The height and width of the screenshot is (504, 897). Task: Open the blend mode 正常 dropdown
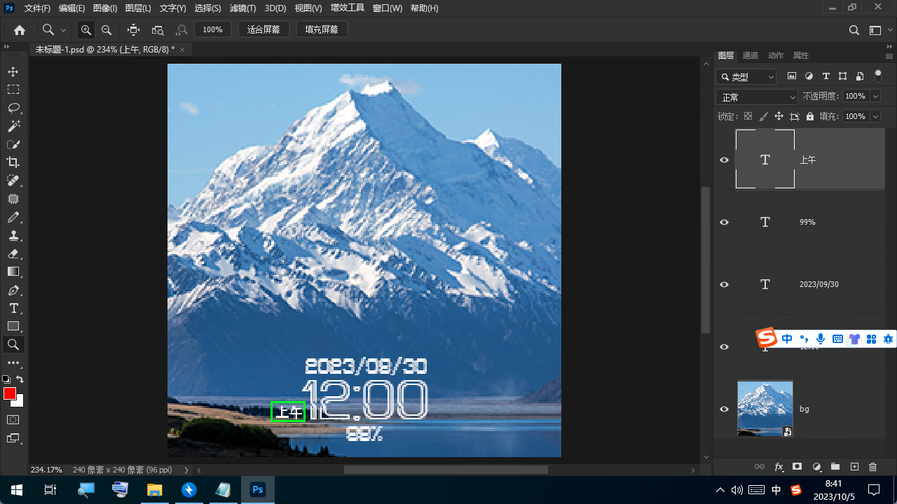[757, 97]
